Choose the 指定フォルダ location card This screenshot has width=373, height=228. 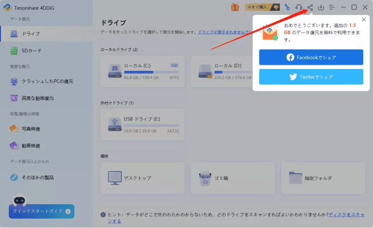point(323,178)
